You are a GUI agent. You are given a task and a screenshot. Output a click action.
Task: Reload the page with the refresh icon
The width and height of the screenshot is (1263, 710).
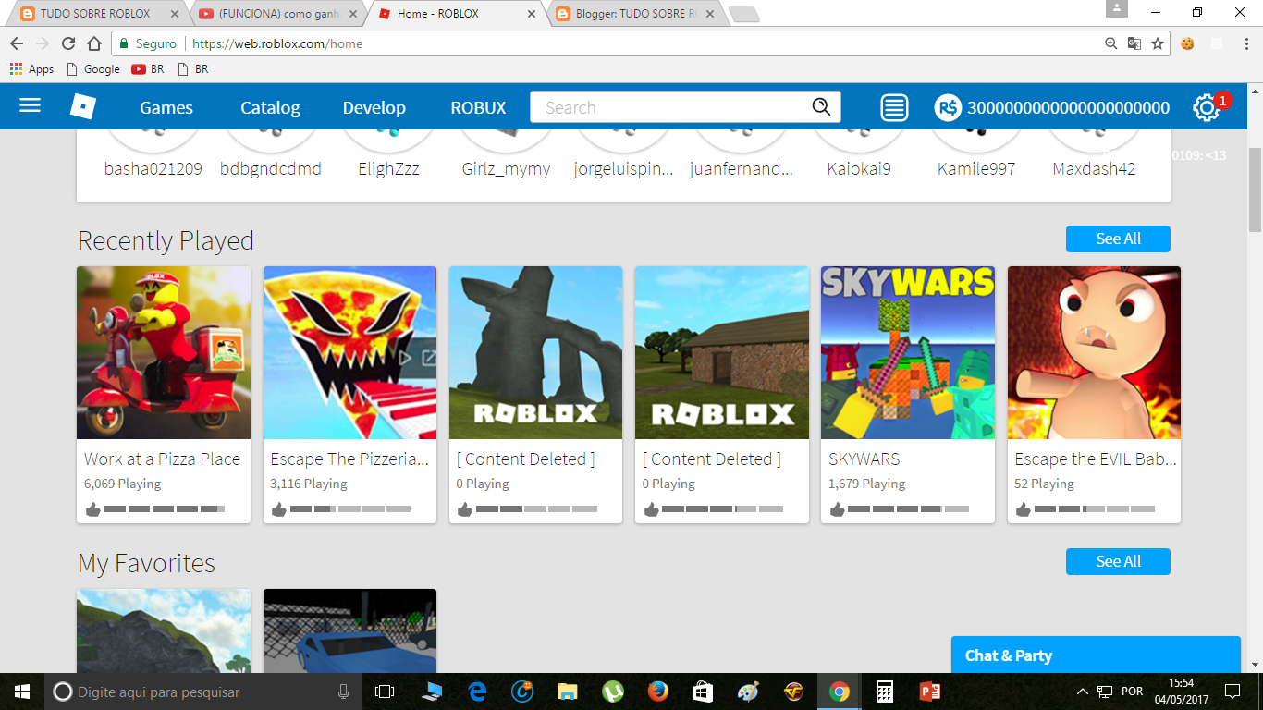click(x=68, y=43)
